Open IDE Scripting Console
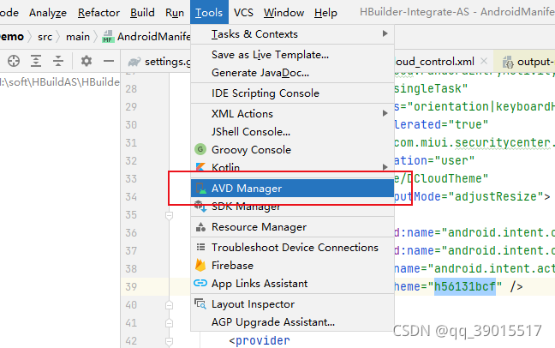The image size is (555, 348). click(x=292, y=93)
